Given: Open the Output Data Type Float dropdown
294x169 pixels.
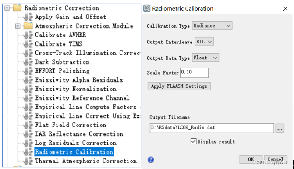Looking at the screenshot, I should click(205, 58).
